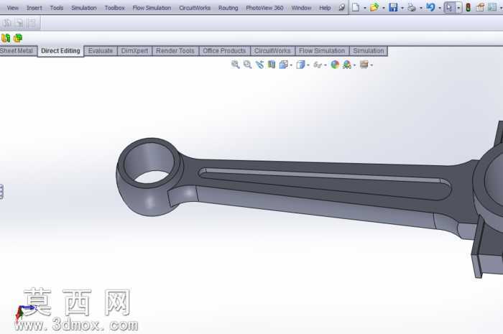
Task: Expand the Save dropdown arrow
Action: pos(402,8)
